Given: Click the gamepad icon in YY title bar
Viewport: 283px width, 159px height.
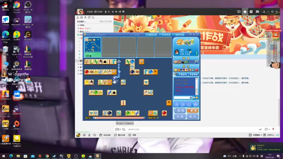Looking at the screenshot, I should point(257,12).
